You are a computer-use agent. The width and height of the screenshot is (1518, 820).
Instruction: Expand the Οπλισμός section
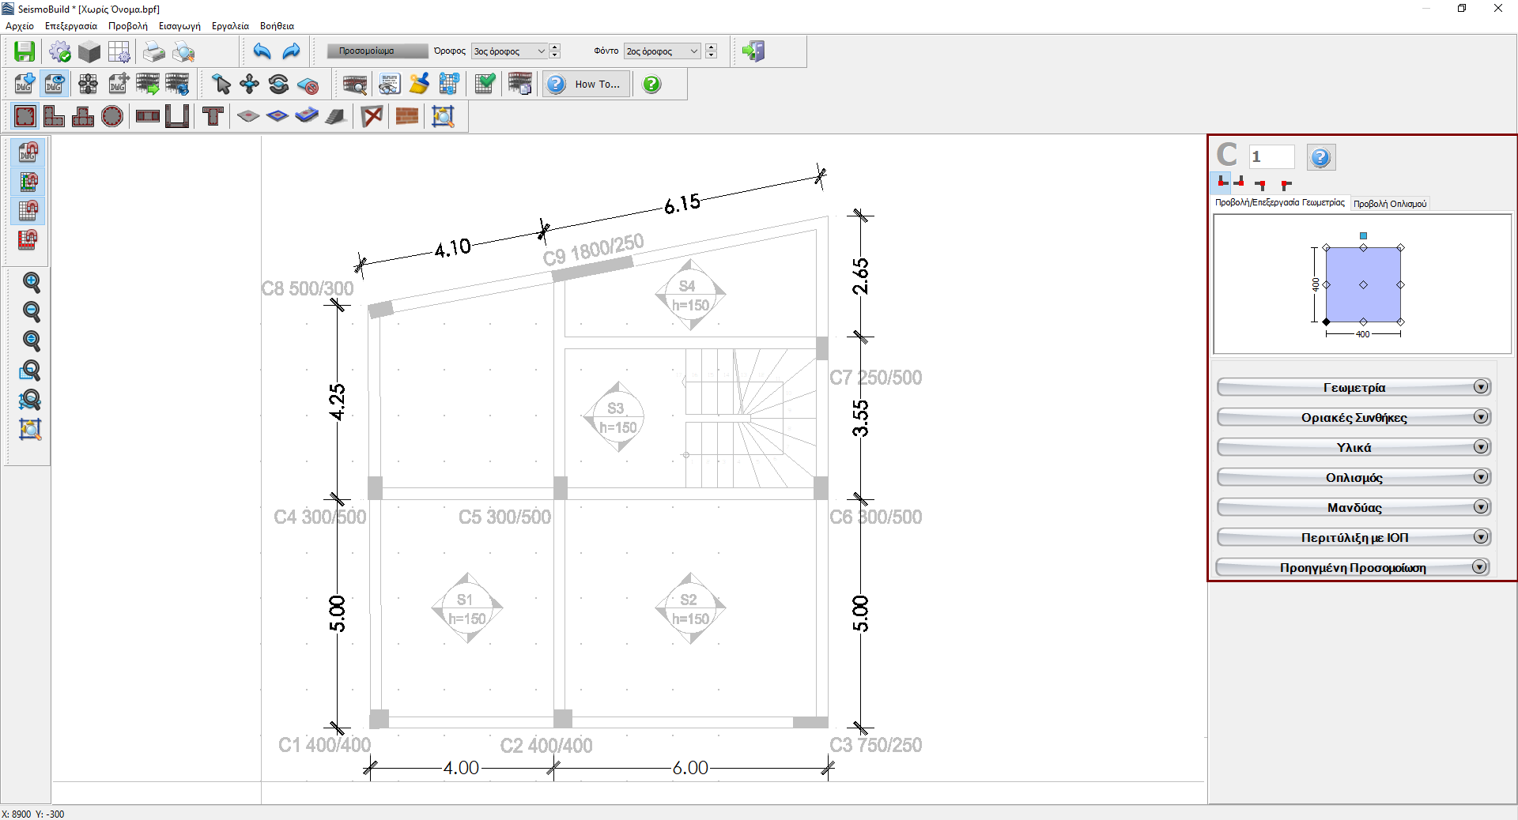pyautogui.click(x=1354, y=477)
